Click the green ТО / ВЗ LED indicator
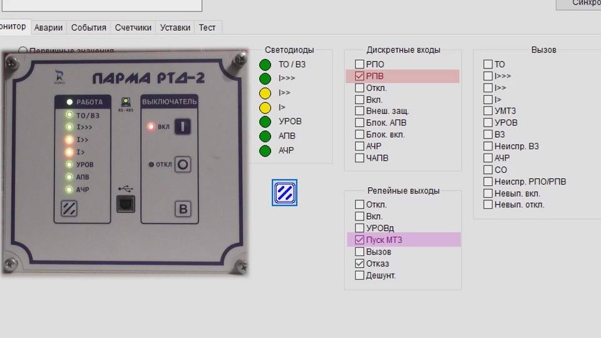Viewport: 601px width, 338px height. pos(265,64)
